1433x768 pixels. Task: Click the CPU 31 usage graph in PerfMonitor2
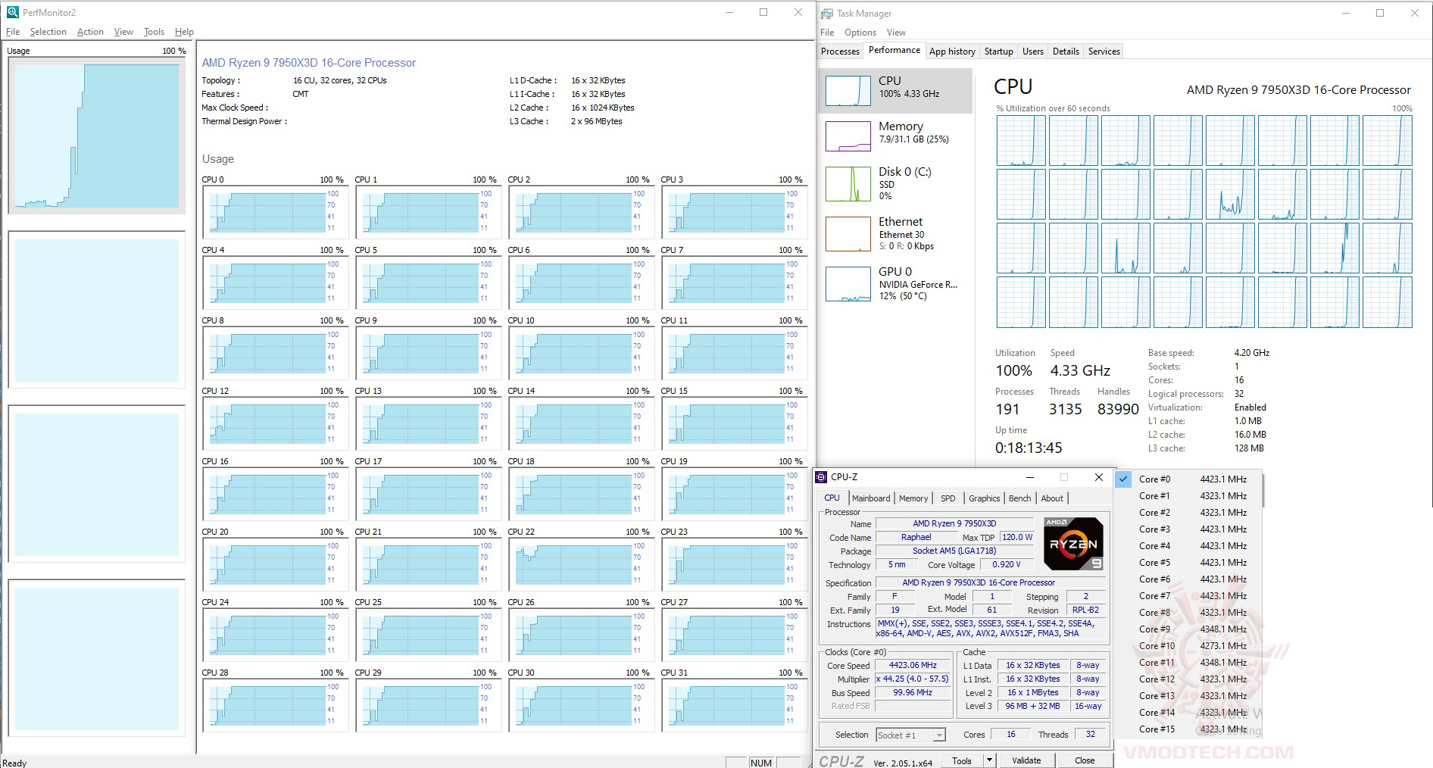[734, 704]
